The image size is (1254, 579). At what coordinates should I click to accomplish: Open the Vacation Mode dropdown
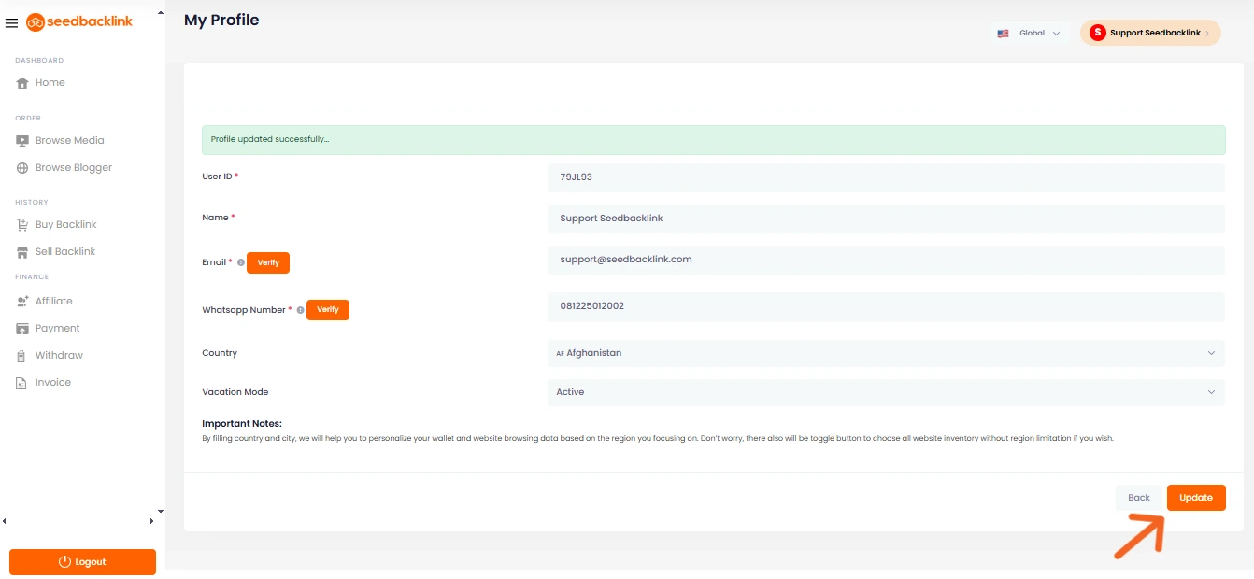[886, 392]
